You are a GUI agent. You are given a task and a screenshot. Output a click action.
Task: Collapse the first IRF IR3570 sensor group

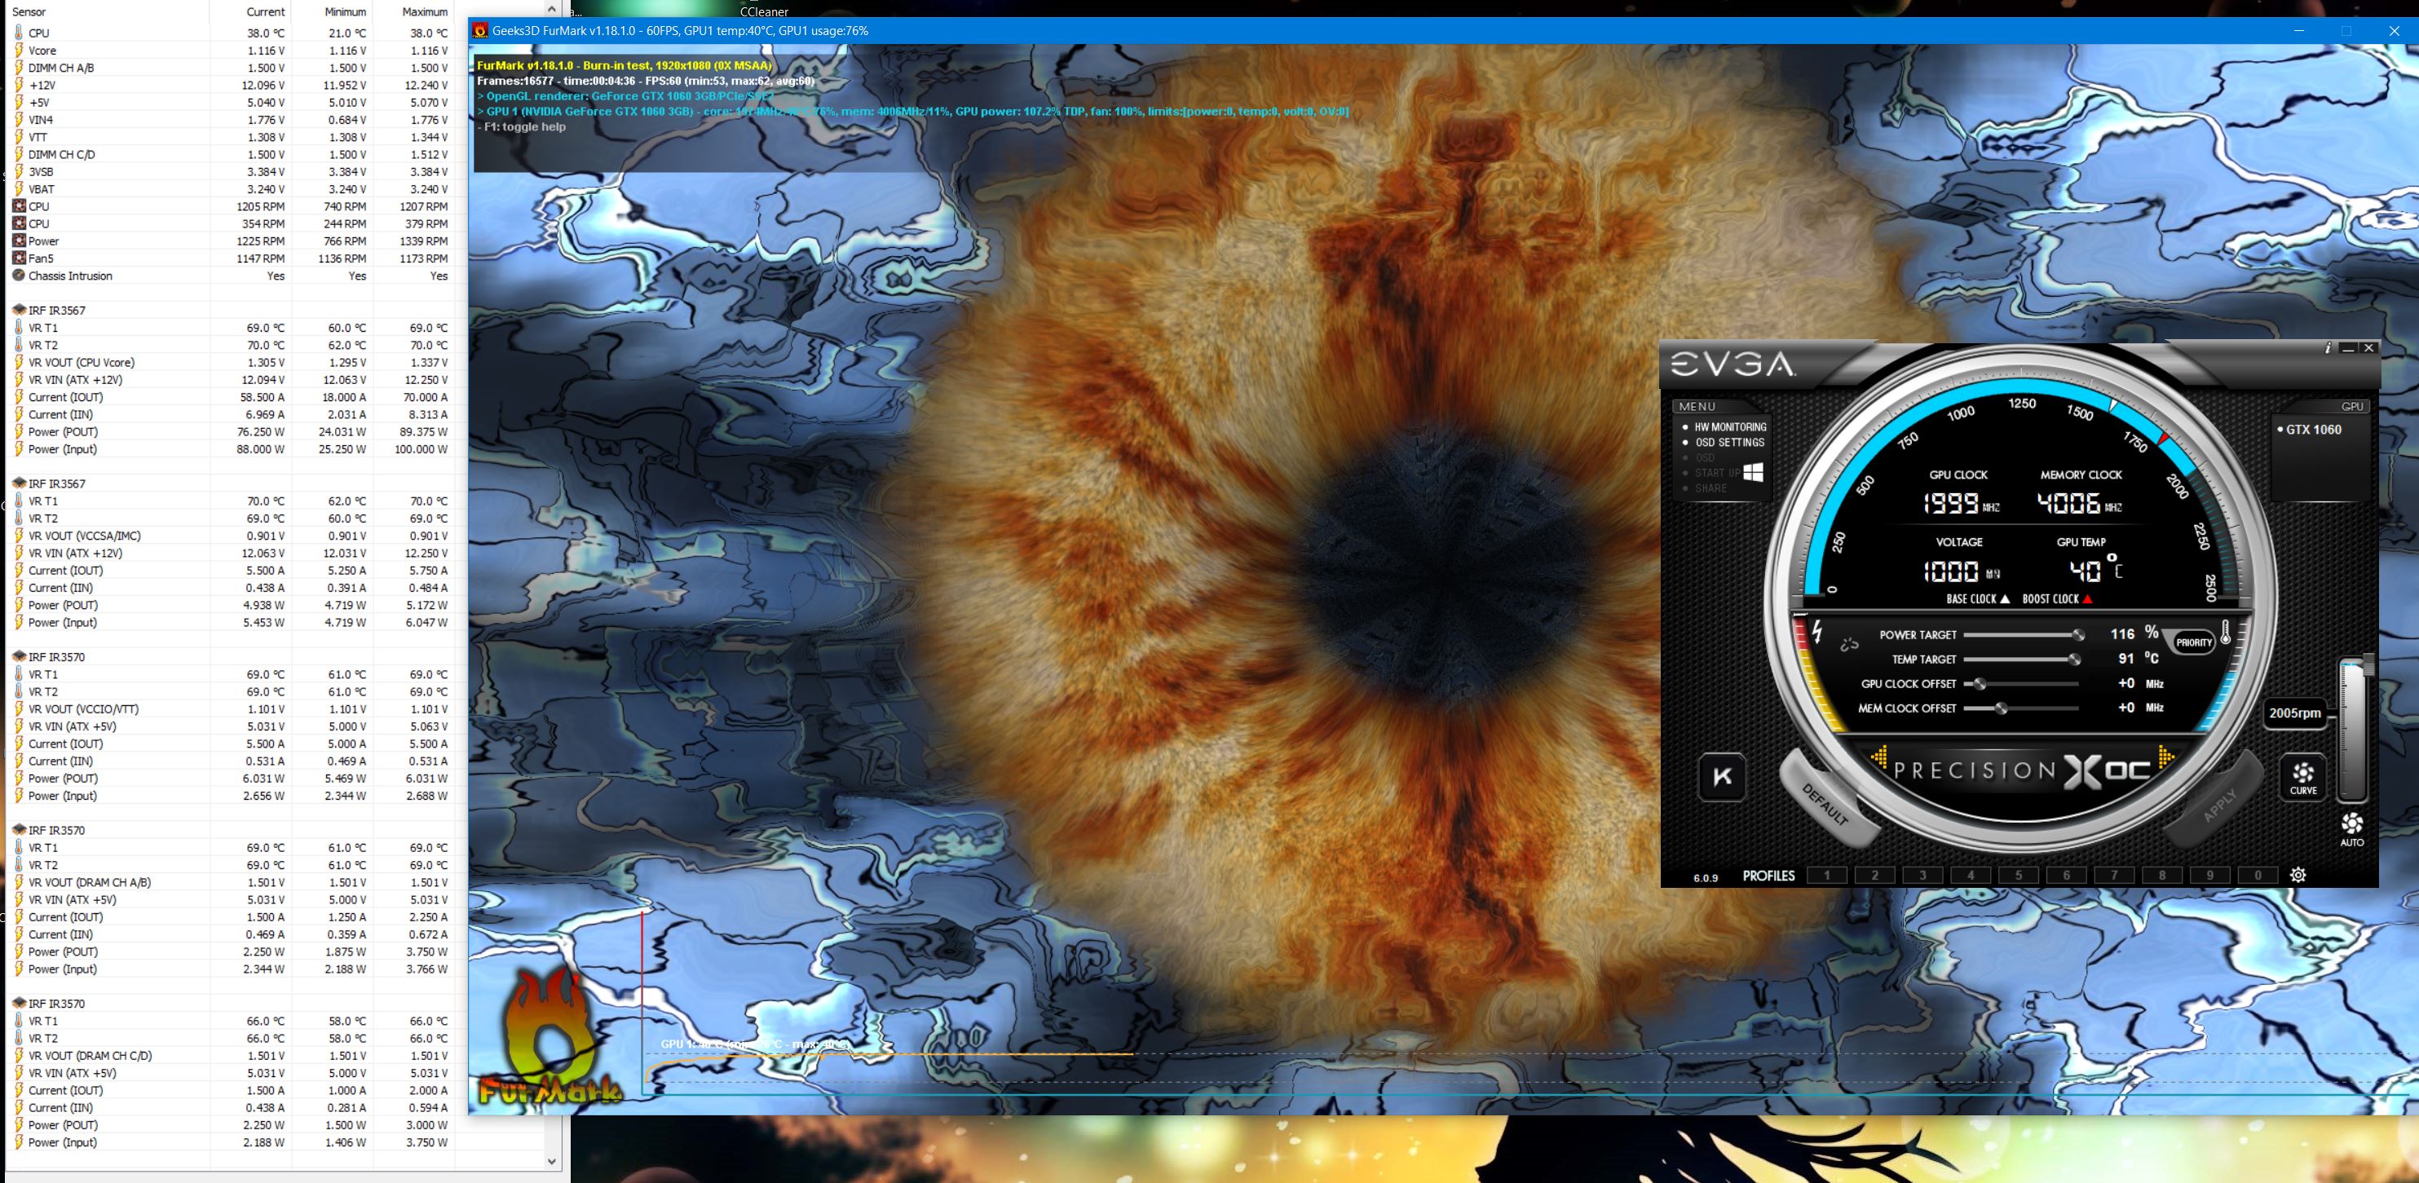pos(56,657)
